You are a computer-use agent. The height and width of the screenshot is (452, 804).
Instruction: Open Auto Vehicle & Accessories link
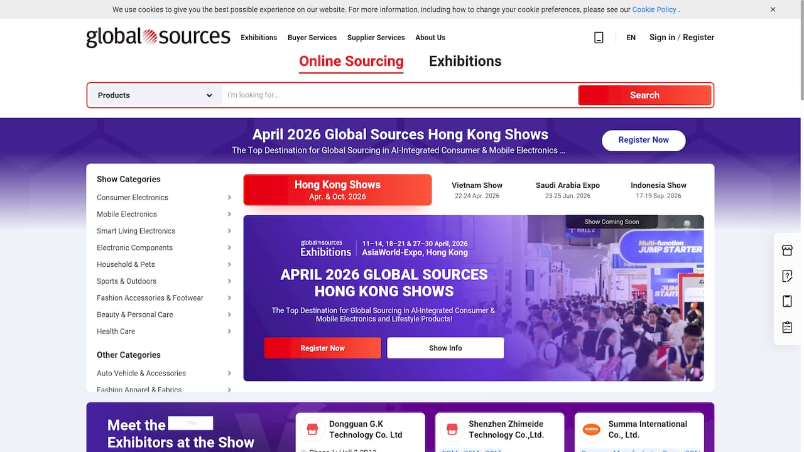(x=141, y=373)
